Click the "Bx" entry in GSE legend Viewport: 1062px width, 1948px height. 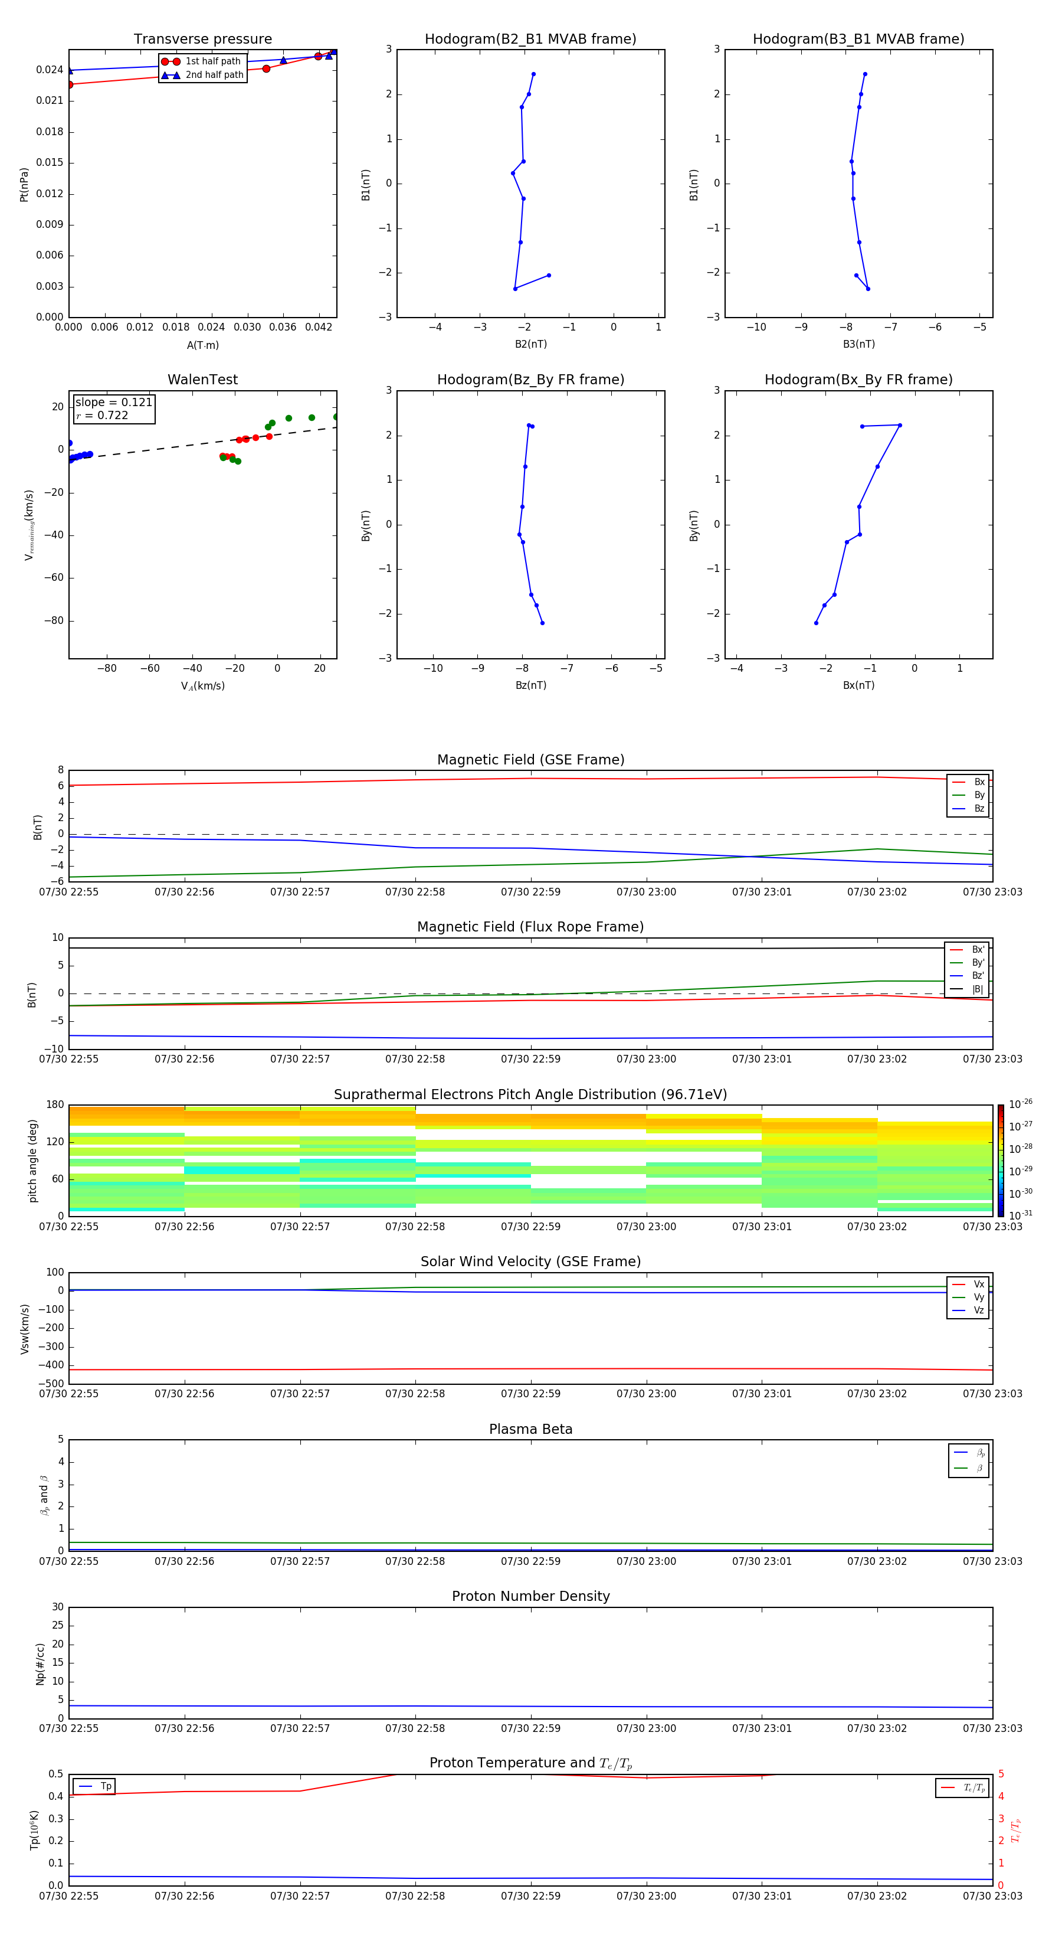[x=968, y=782]
